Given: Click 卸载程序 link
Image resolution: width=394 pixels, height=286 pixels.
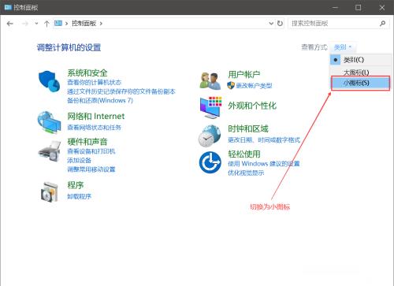Looking at the screenshot, I should (x=79, y=196).
